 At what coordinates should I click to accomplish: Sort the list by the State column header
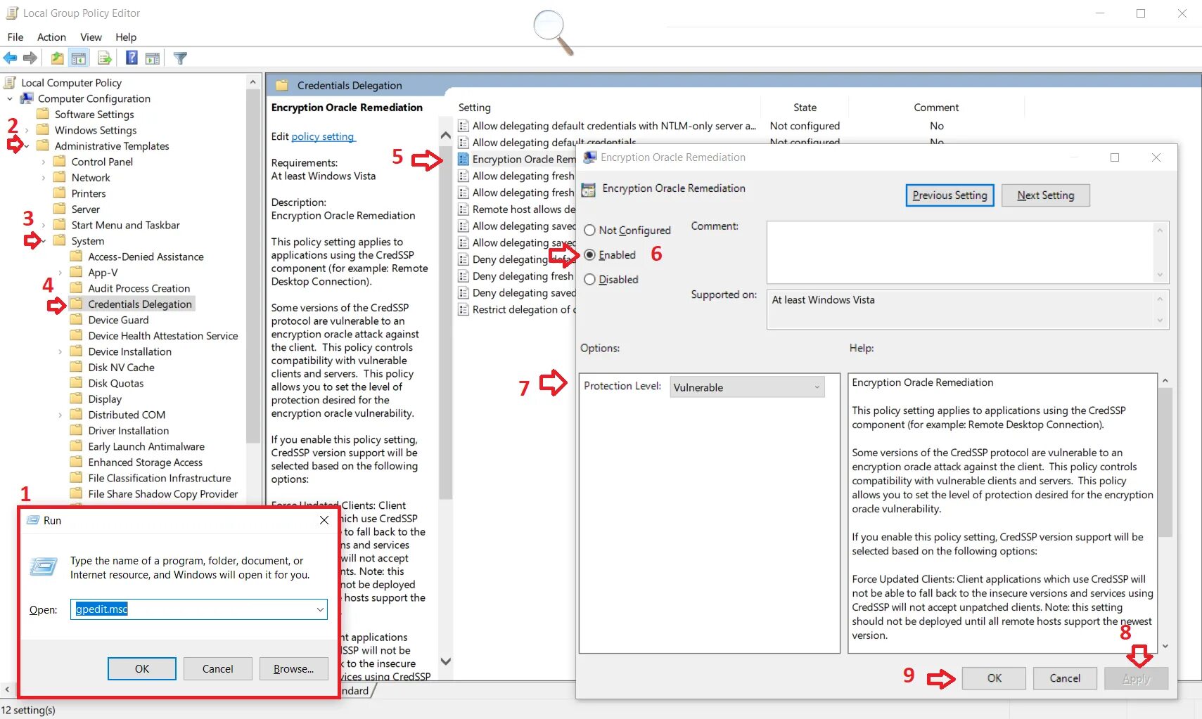coord(805,108)
